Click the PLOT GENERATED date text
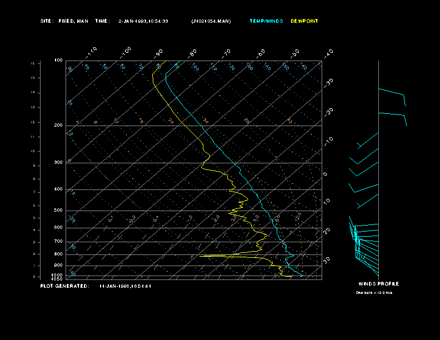This screenshot has height=340, width=440. pyautogui.click(x=125, y=286)
